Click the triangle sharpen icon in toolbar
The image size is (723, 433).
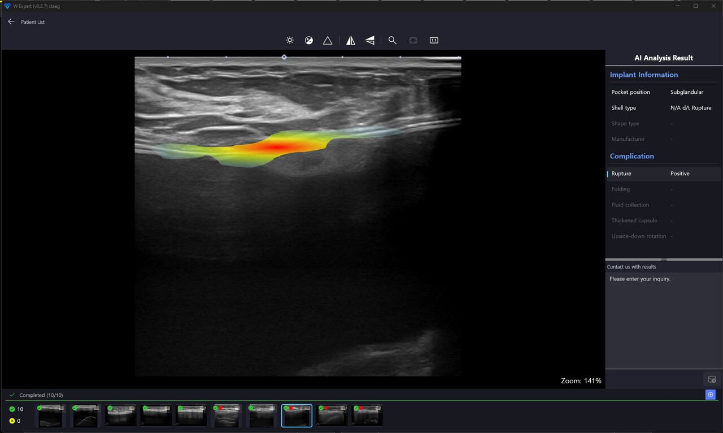click(x=328, y=40)
